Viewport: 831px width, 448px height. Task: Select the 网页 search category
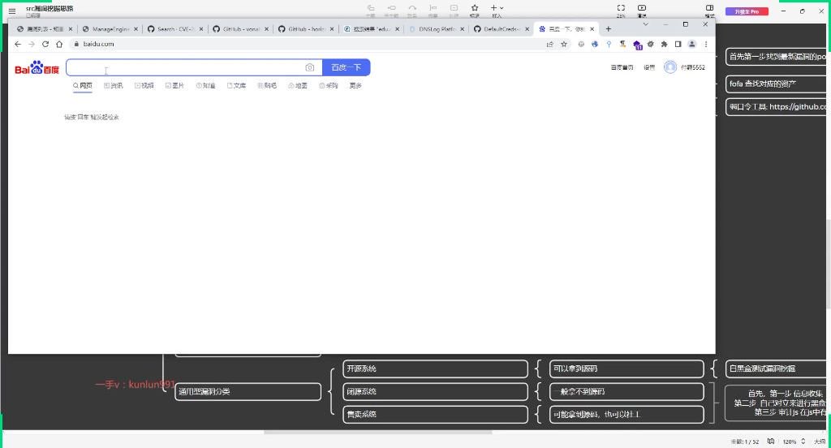click(x=83, y=85)
